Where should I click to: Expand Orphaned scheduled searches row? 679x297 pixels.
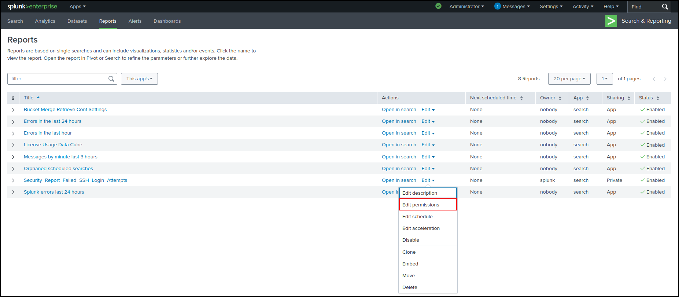point(13,169)
